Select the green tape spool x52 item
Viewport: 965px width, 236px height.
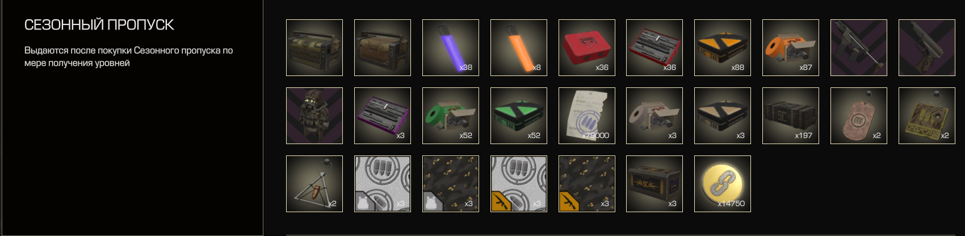point(451,116)
